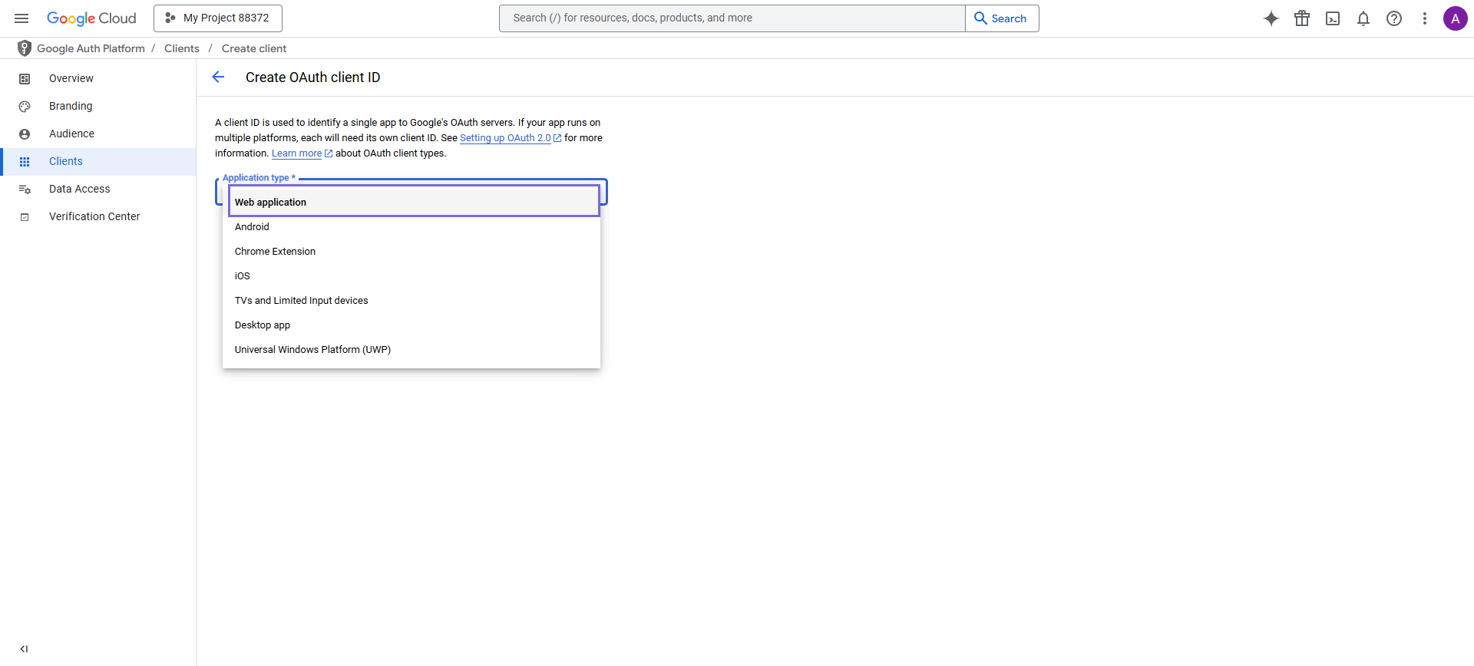
Task: Choose Android as application type
Action: [x=252, y=227]
